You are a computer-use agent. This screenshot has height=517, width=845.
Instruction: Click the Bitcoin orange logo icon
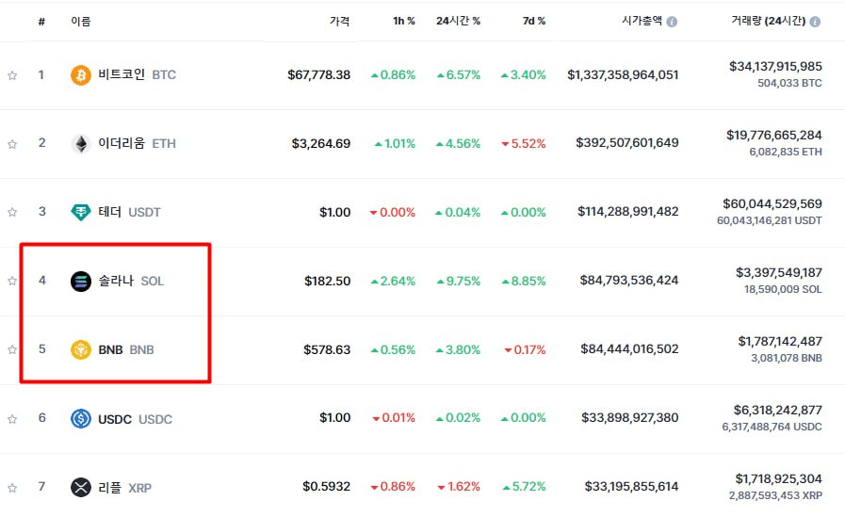click(81, 74)
